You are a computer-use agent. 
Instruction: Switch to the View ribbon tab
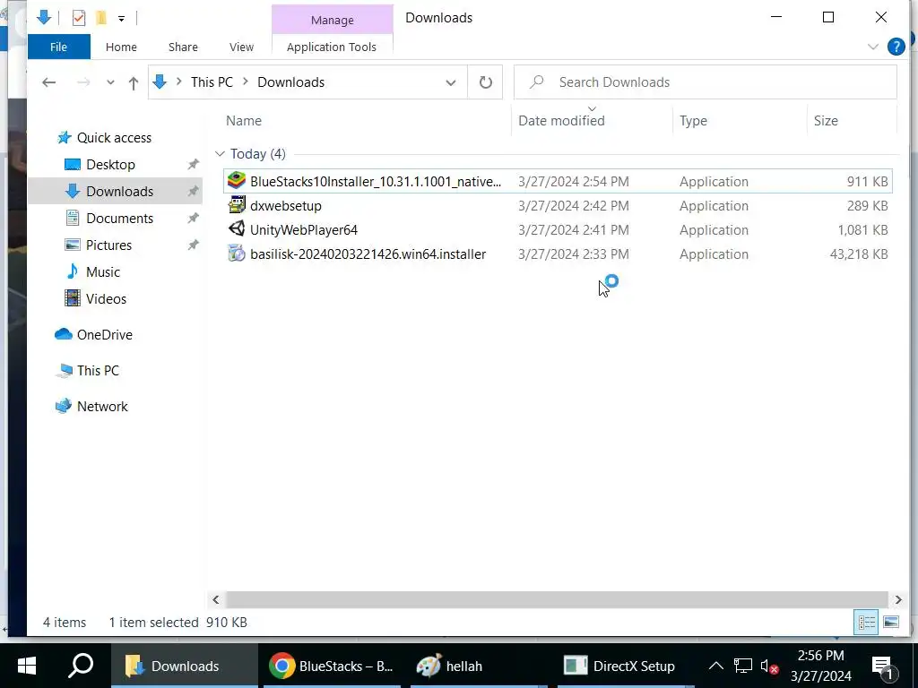click(x=241, y=47)
